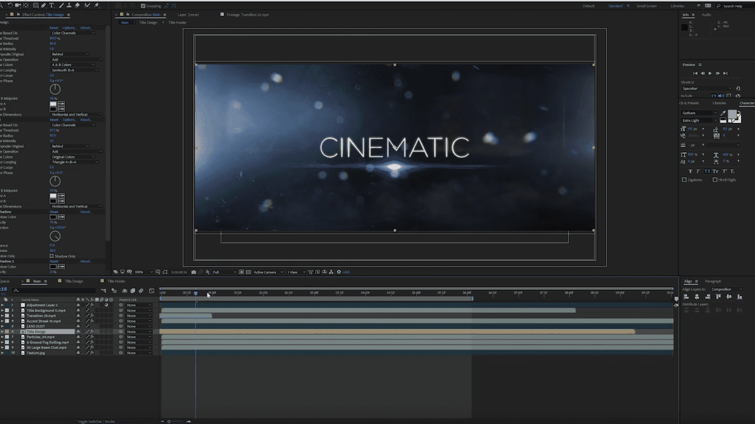Enable Faux Bold text style
The image size is (755, 424).
pyautogui.click(x=690, y=171)
